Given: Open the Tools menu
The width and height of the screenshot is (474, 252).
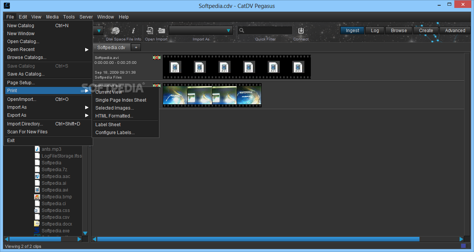Looking at the screenshot, I should click(x=69, y=17).
